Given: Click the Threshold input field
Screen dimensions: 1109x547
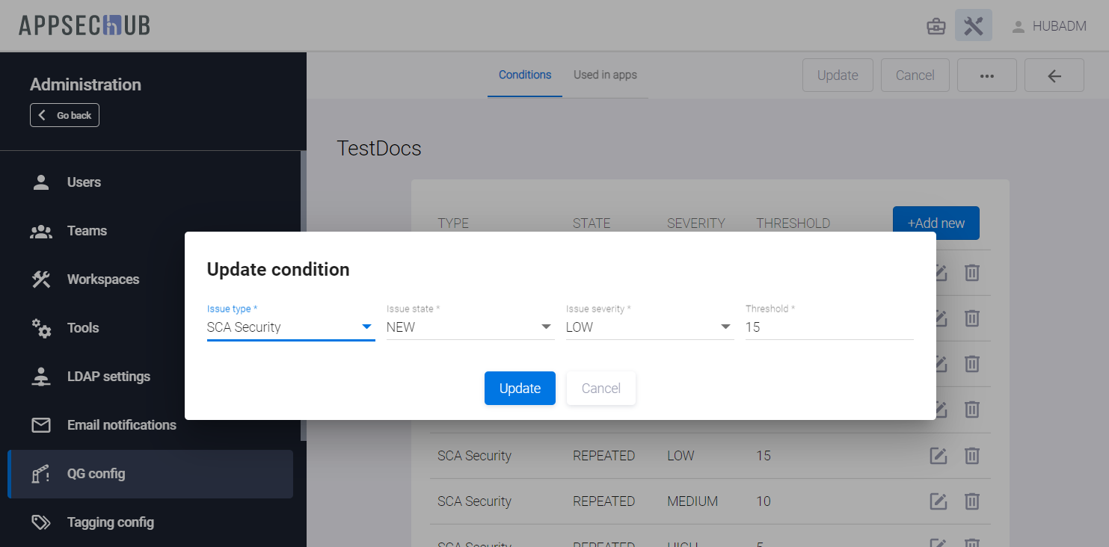Looking at the screenshot, I should point(829,327).
